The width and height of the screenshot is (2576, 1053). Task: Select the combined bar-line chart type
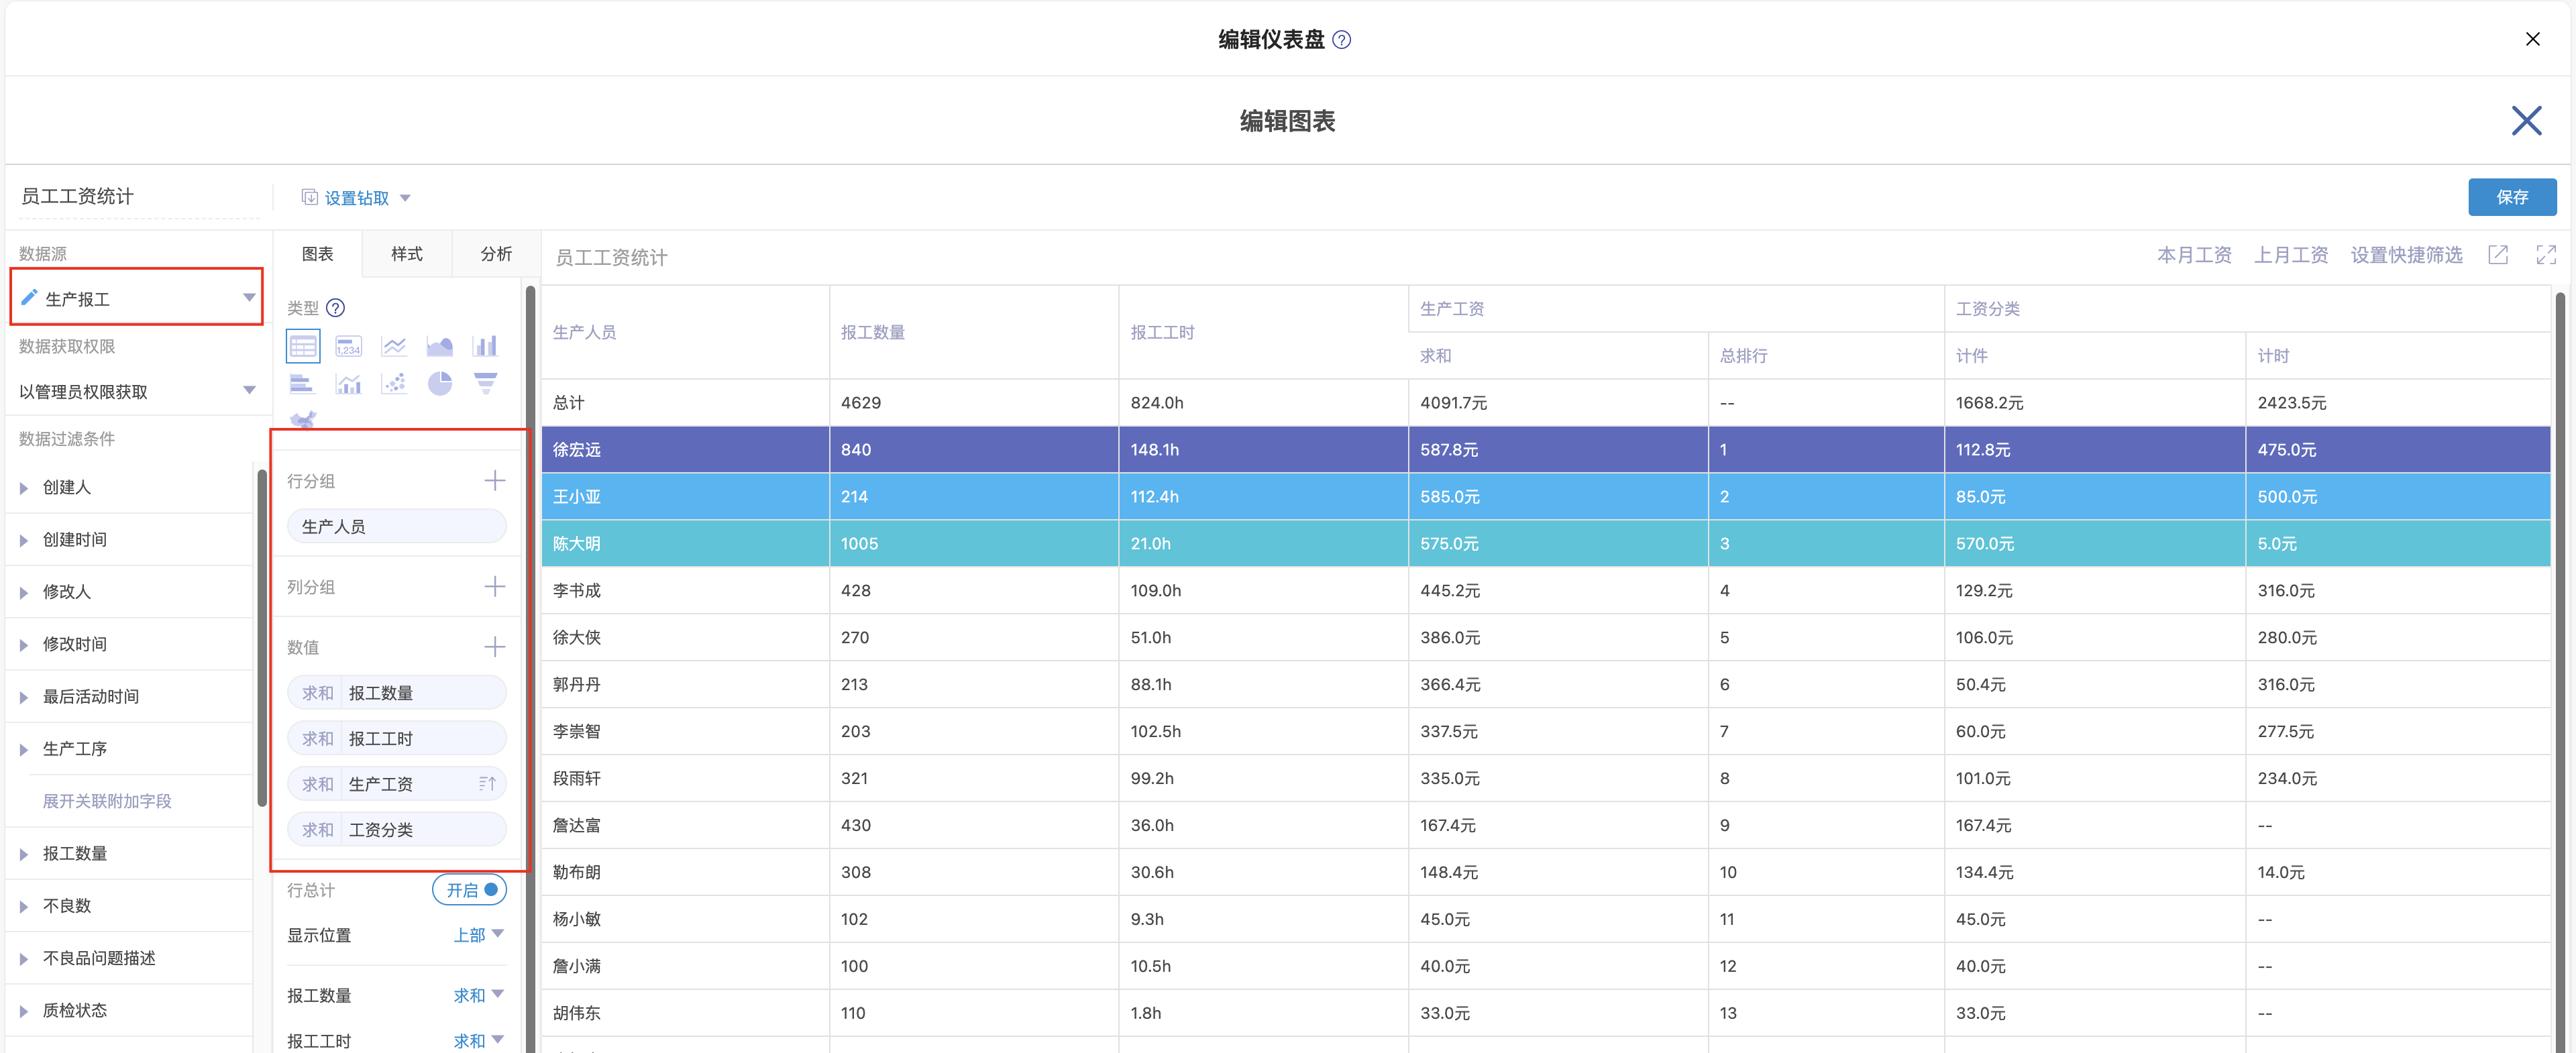(x=349, y=384)
